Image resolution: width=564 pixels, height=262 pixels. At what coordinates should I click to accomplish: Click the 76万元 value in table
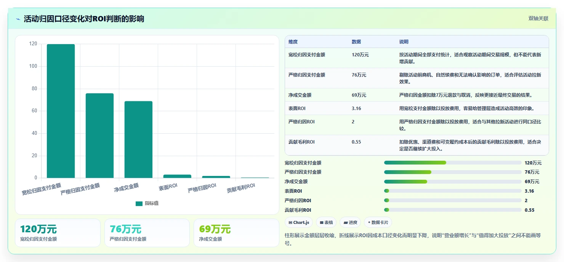pos(359,75)
